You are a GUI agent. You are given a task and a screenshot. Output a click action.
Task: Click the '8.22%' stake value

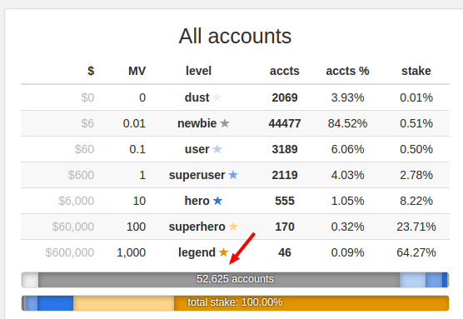click(416, 201)
